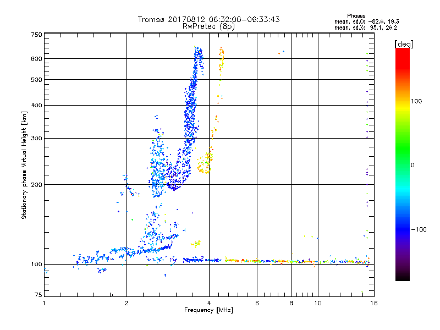Click the colorbar tick label "100"
The height and width of the screenshot is (330, 440).
click(x=416, y=101)
